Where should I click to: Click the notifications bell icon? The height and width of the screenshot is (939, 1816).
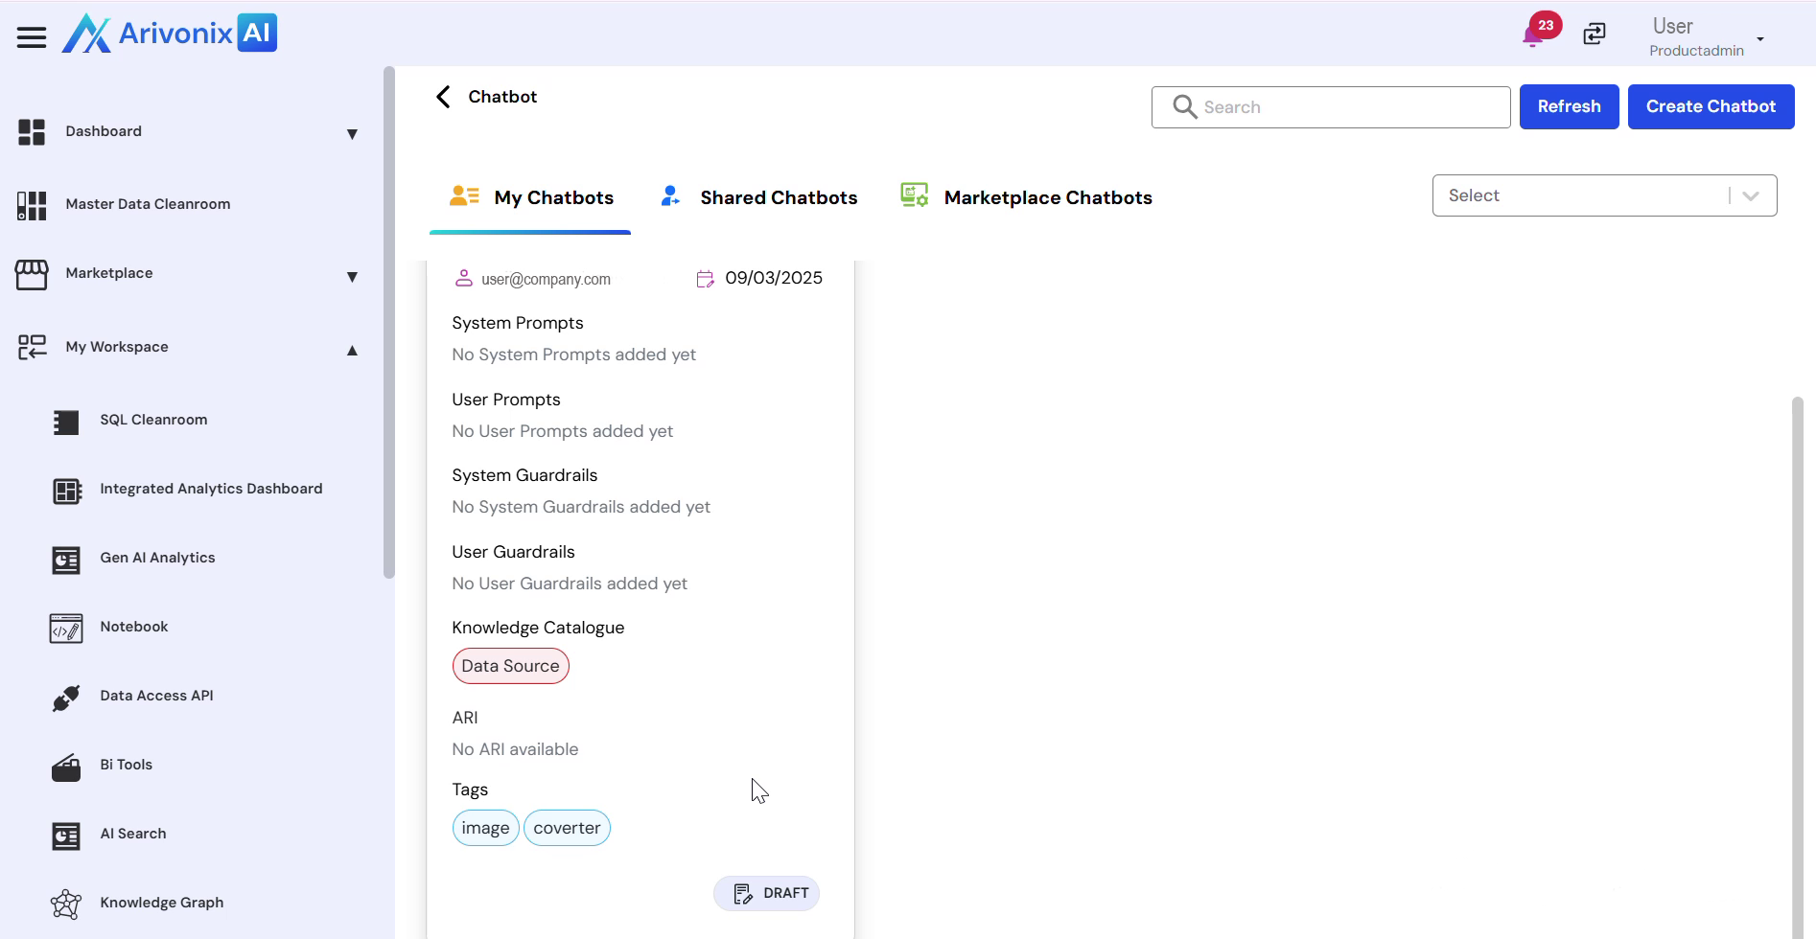tap(1532, 36)
